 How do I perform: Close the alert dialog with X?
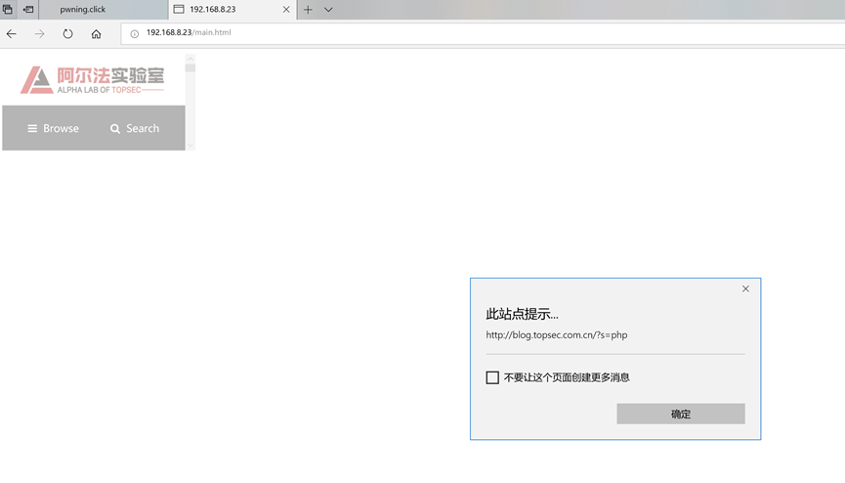745,288
